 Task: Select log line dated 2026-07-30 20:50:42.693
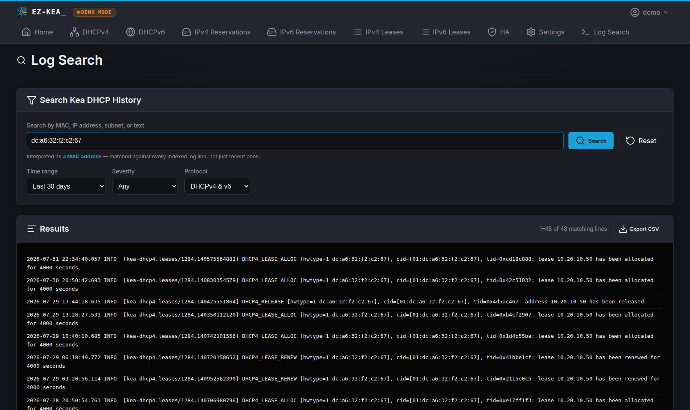tap(345, 285)
